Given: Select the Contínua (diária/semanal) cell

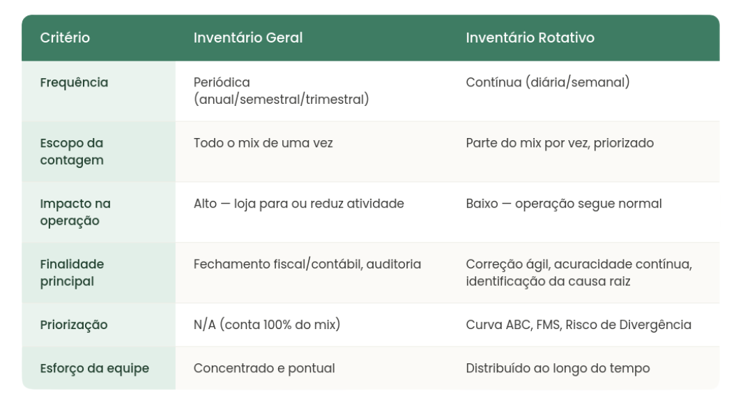Looking at the screenshot, I should [x=548, y=82].
